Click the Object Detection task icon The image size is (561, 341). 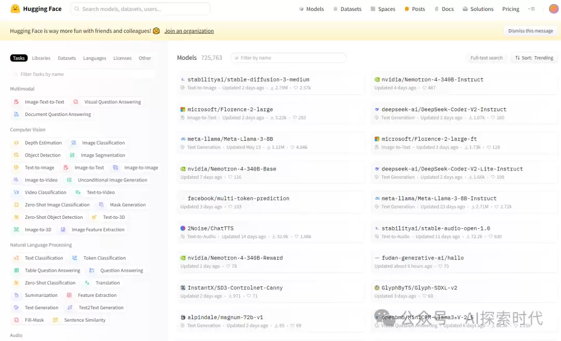coord(17,155)
